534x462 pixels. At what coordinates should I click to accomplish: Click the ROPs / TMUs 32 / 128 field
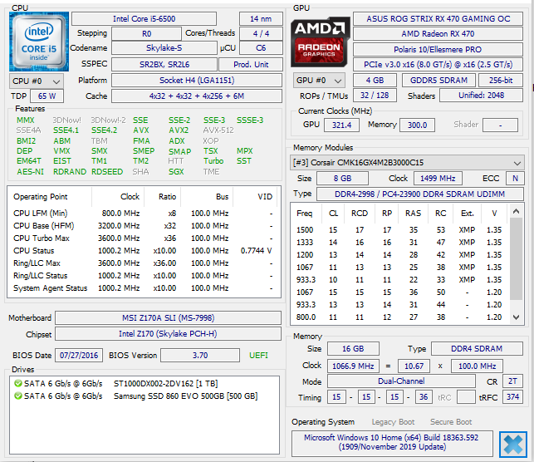tap(375, 96)
